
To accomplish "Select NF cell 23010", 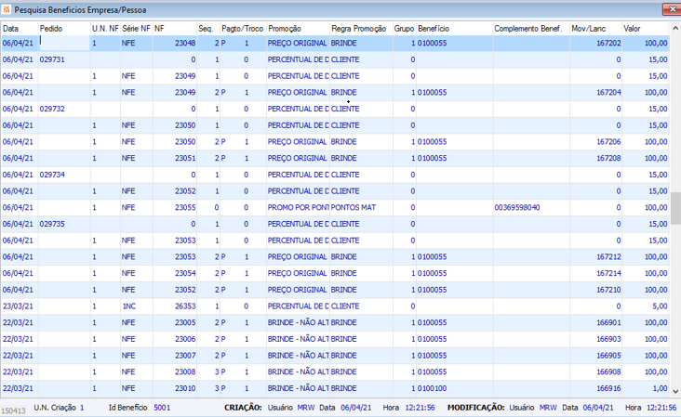I will coord(175,388).
